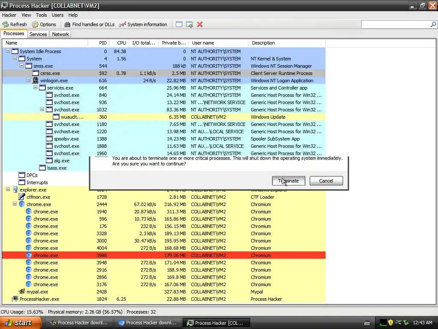Open the Tools menu
This screenshot has width=438, height=329.
coord(41,15)
